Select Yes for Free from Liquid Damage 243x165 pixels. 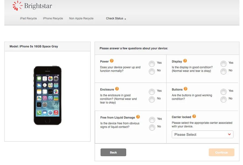pos(152,120)
